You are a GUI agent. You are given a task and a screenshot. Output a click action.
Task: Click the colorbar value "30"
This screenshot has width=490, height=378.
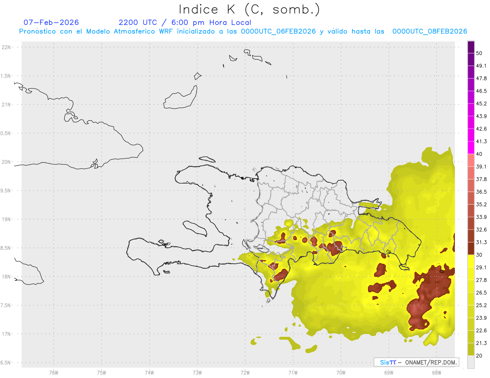479,255
